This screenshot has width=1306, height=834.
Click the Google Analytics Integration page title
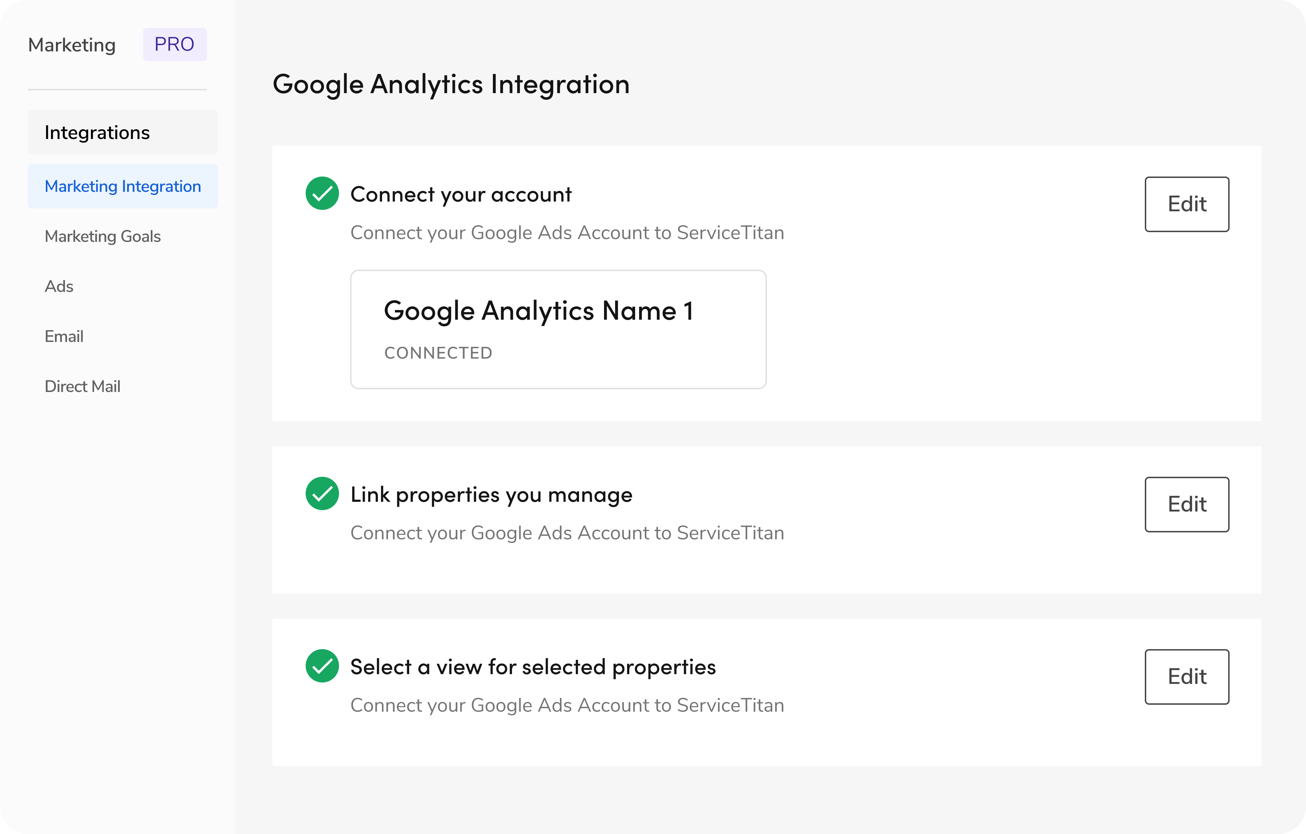(x=451, y=85)
